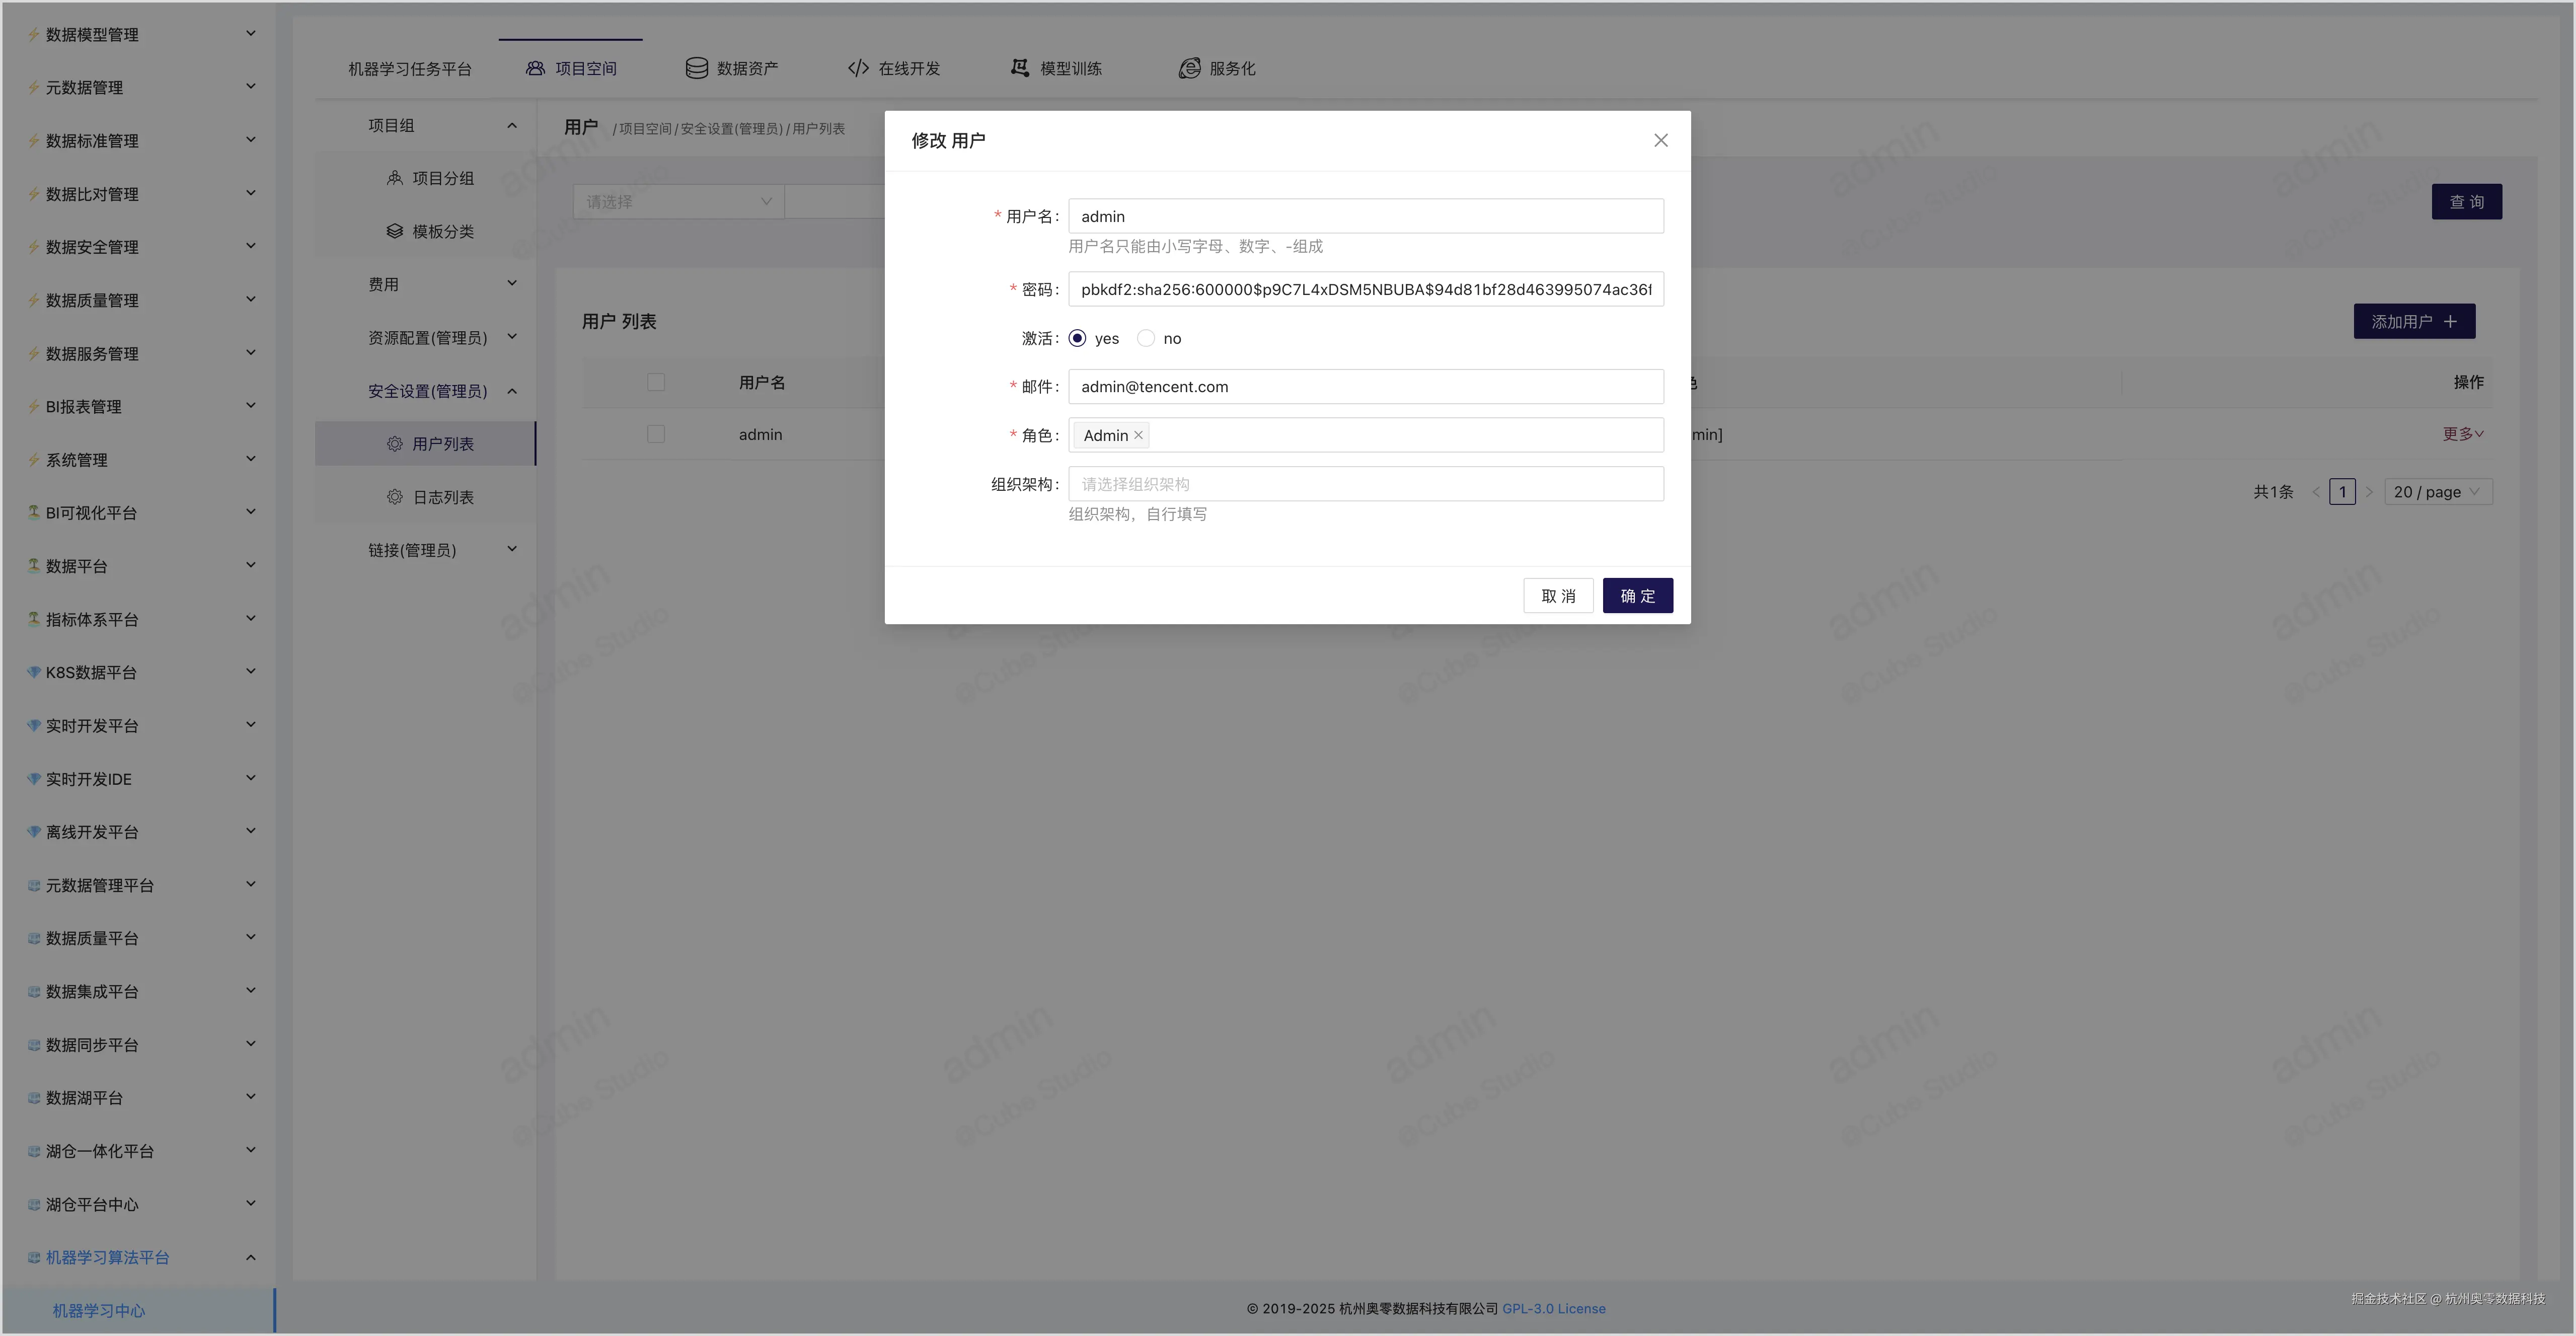Expand the 费用 section
2576x1336 pixels.
[512, 283]
